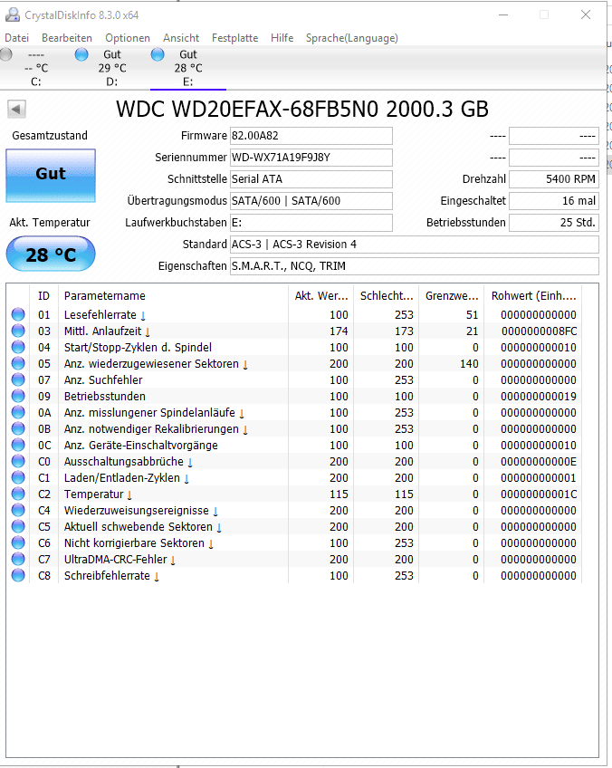Click the Grenzwe... column header
The image size is (612, 768).
click(452, 296)
